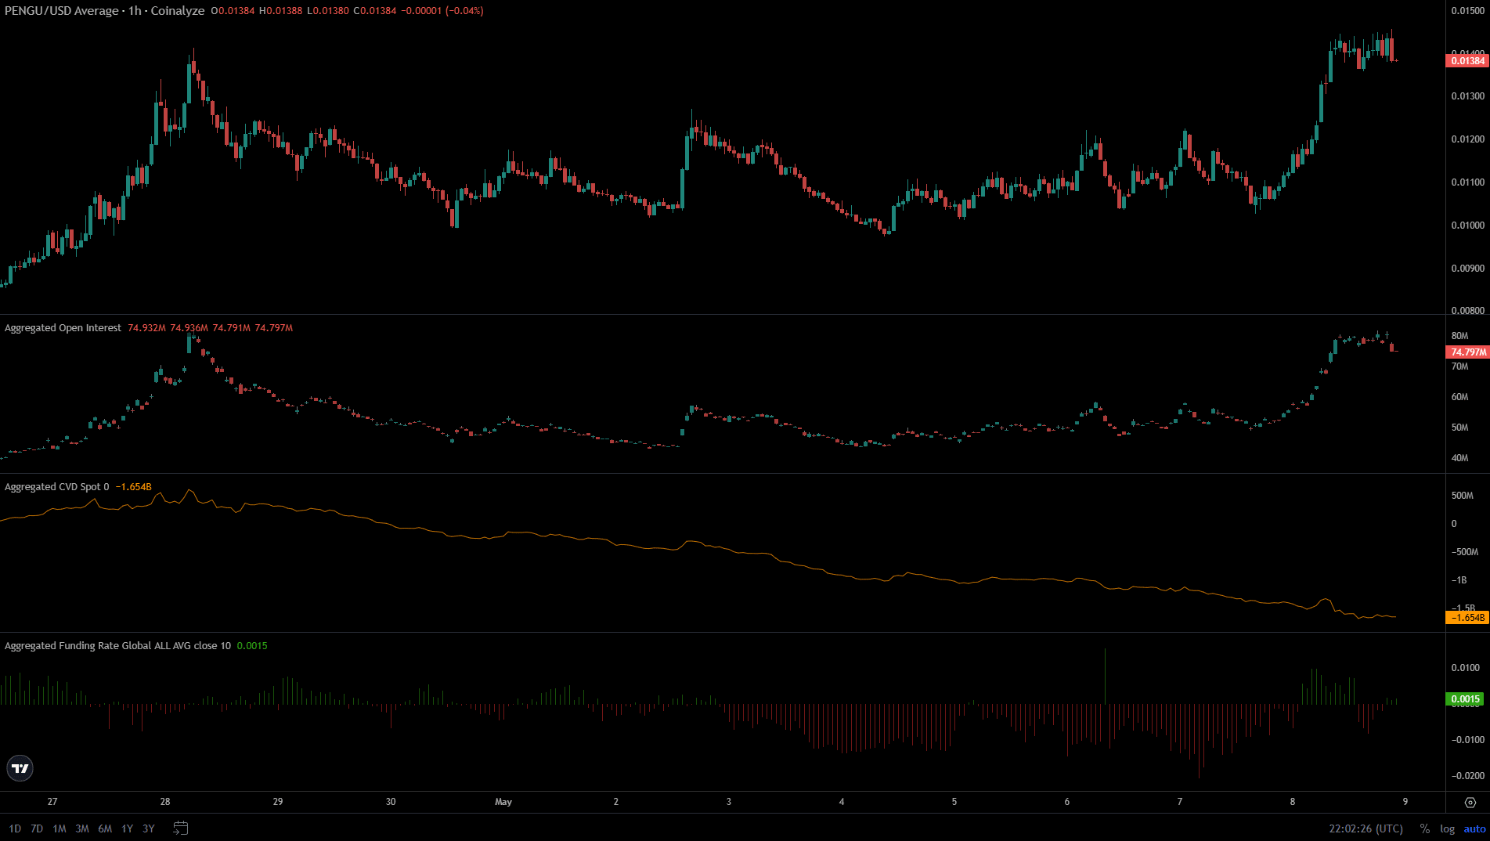Toggle auto scale mode
This screenshot has height=841, width=1490.
(x=1474, y=828)
